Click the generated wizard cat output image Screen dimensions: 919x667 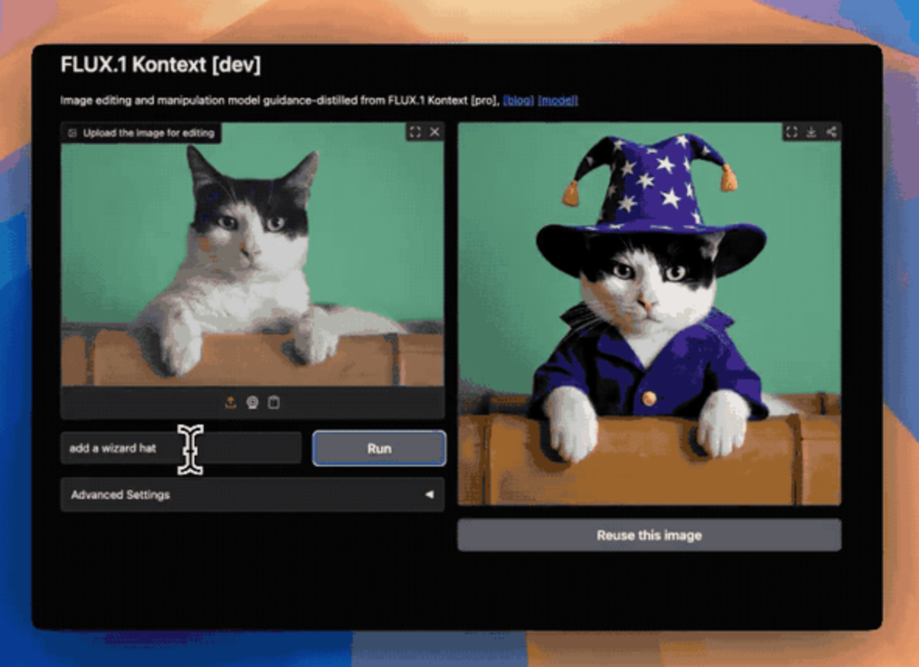(x=649, y=313)
